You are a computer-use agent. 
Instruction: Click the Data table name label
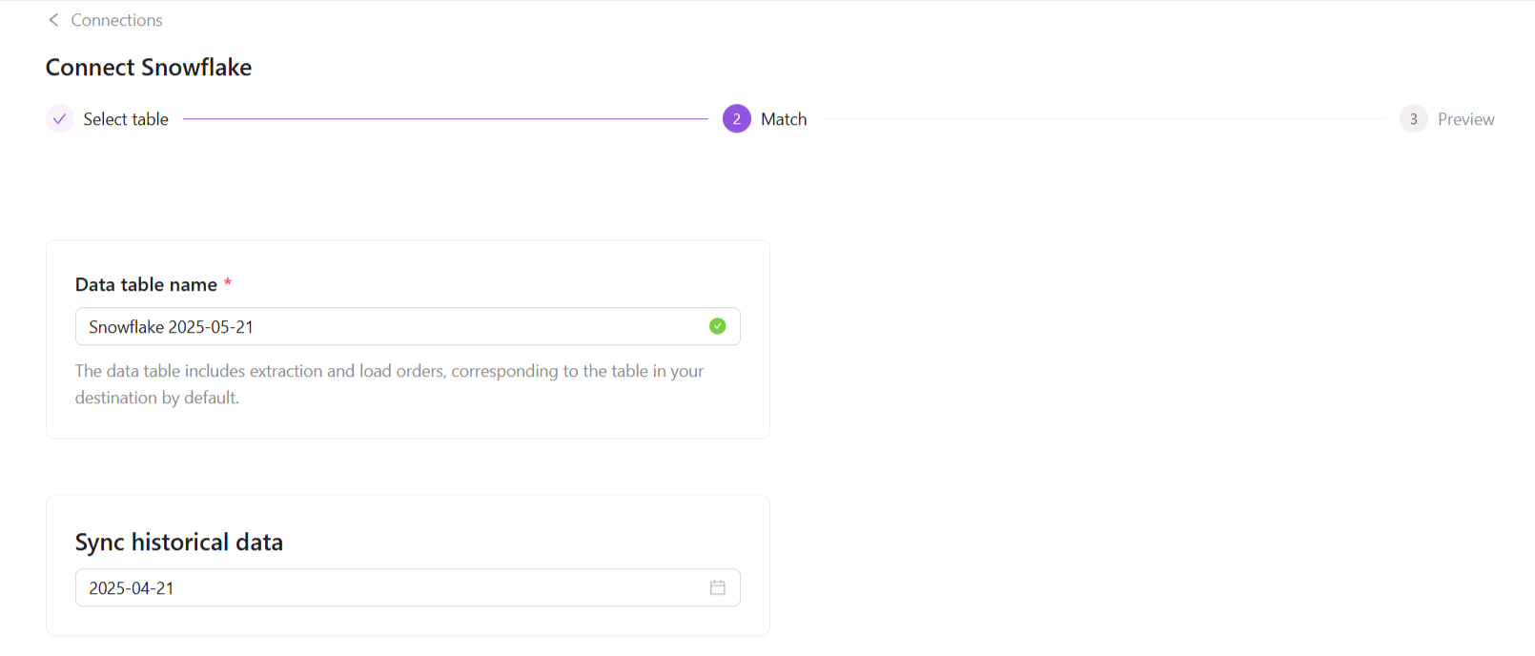point(146,285)
